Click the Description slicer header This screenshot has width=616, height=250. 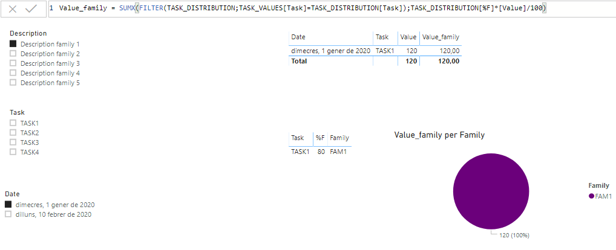[28, 33]
